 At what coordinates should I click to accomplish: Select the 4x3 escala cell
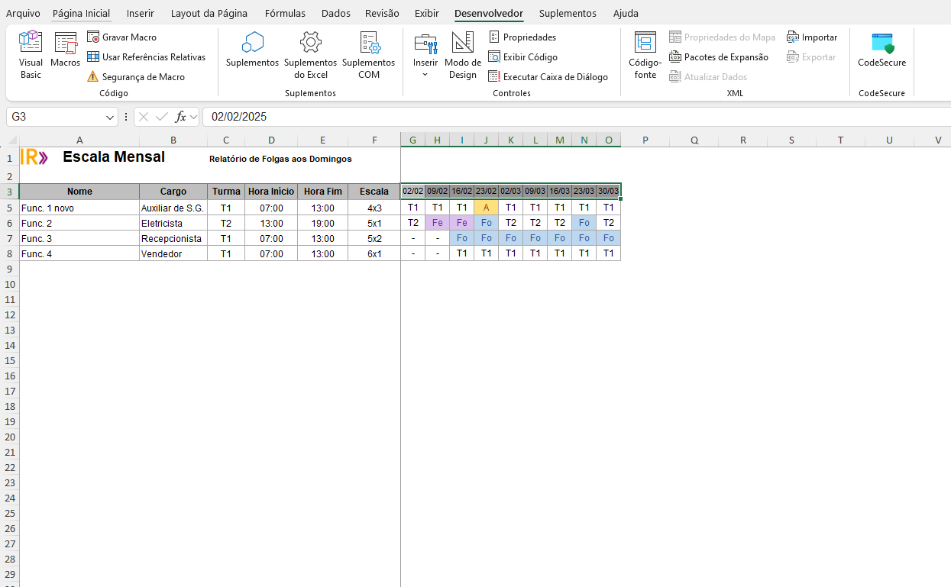(374, 208)
